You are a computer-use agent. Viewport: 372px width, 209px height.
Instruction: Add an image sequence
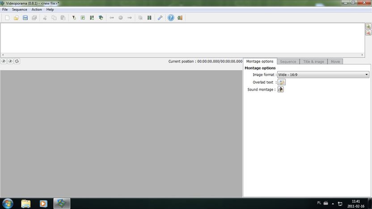point(83,18)
